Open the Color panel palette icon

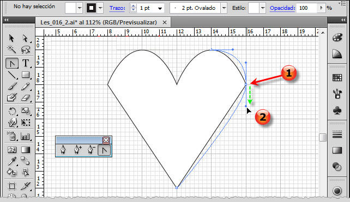point(337,38)
